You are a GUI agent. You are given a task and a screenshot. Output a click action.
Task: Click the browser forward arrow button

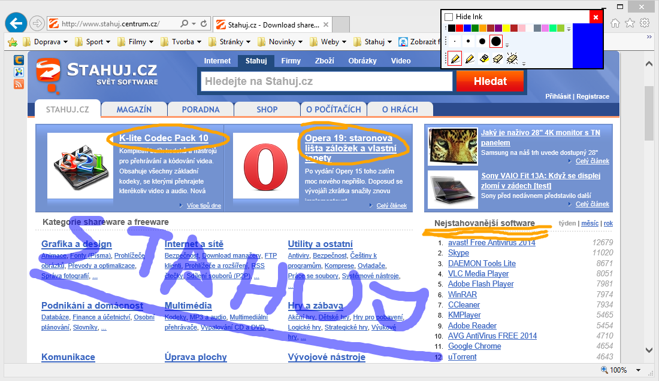(37, 23)
